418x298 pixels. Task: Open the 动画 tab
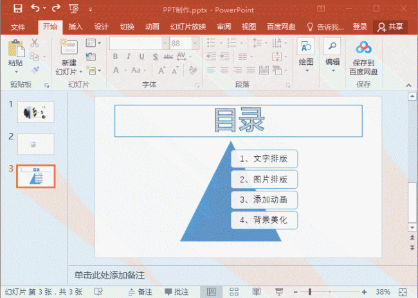(x=152, y=26)
